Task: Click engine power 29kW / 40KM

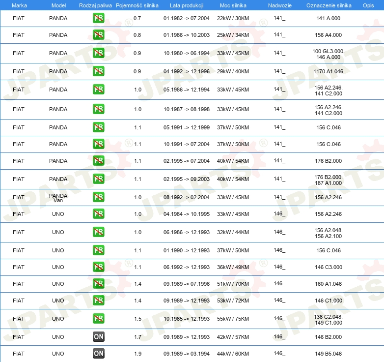Action: (233, 71)
